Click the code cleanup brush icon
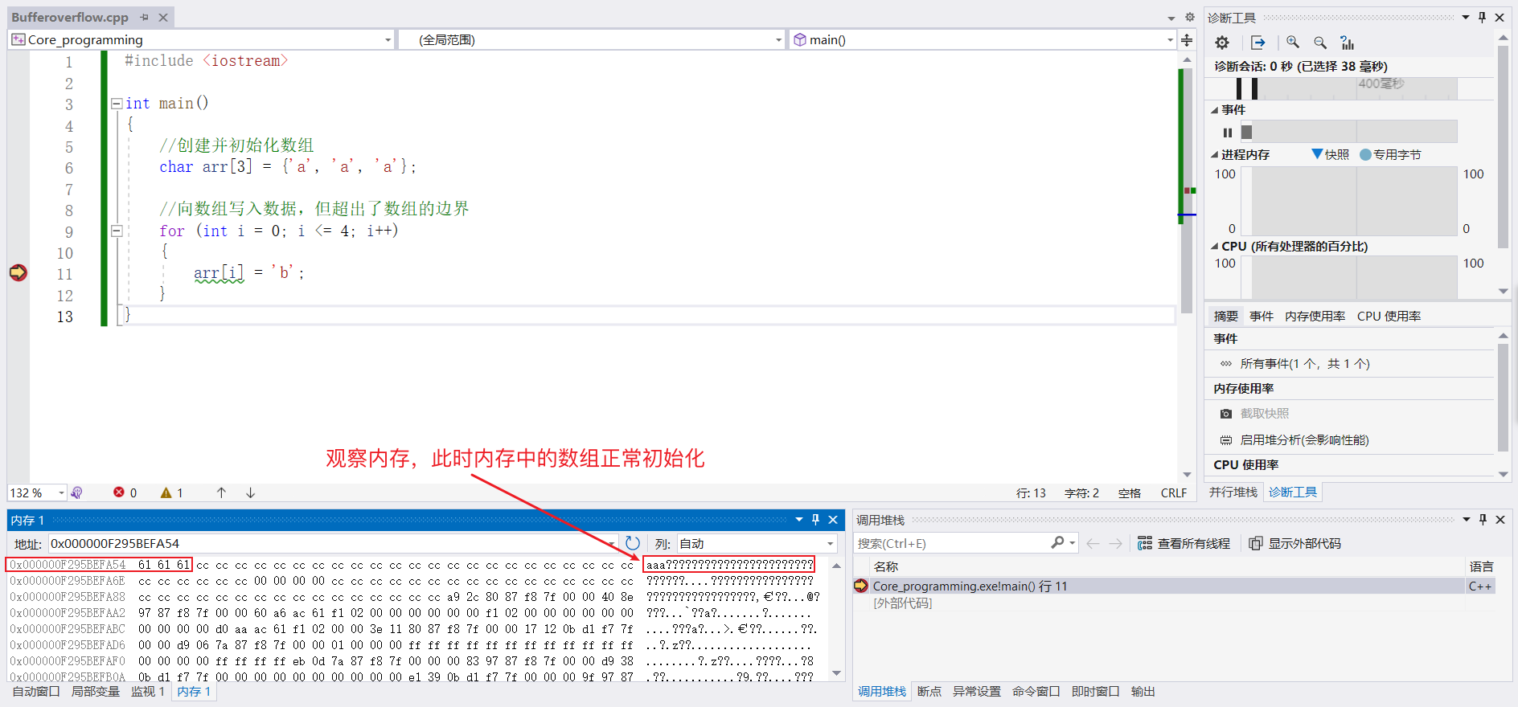The height and width of the screenshot is (707, 1518). [76, 492]
